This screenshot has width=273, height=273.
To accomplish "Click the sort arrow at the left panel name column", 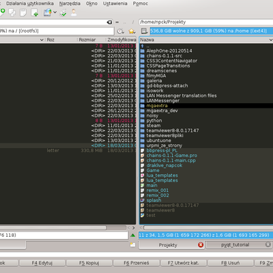I will click(42, 40).
